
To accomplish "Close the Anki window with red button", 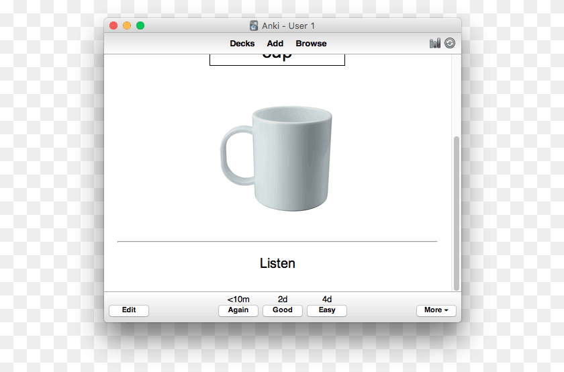I will coord(113,26).
